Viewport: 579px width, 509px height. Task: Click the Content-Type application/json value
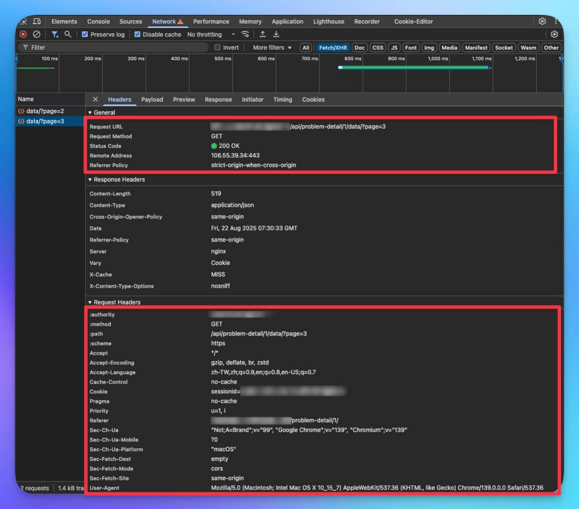(232, 205)
